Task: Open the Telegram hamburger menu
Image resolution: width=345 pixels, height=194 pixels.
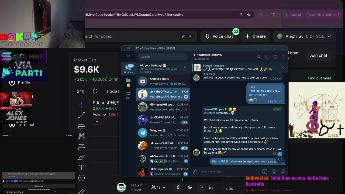Action: click(128, 57)
